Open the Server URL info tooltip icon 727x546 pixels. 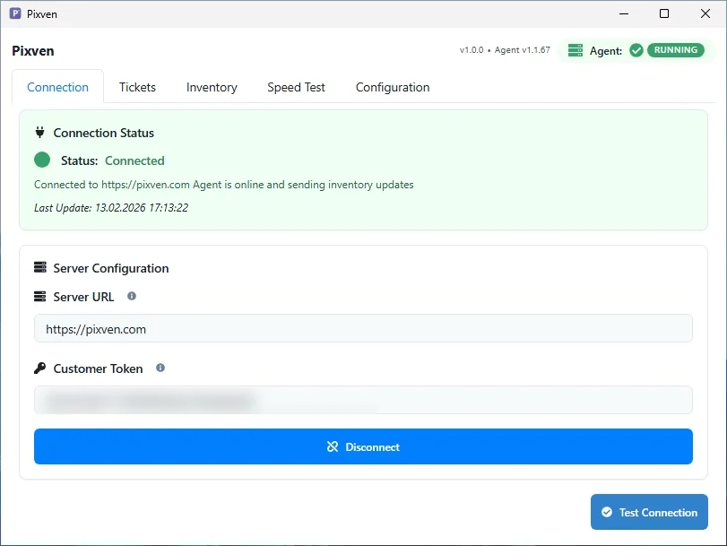click(x=132, y=296)
